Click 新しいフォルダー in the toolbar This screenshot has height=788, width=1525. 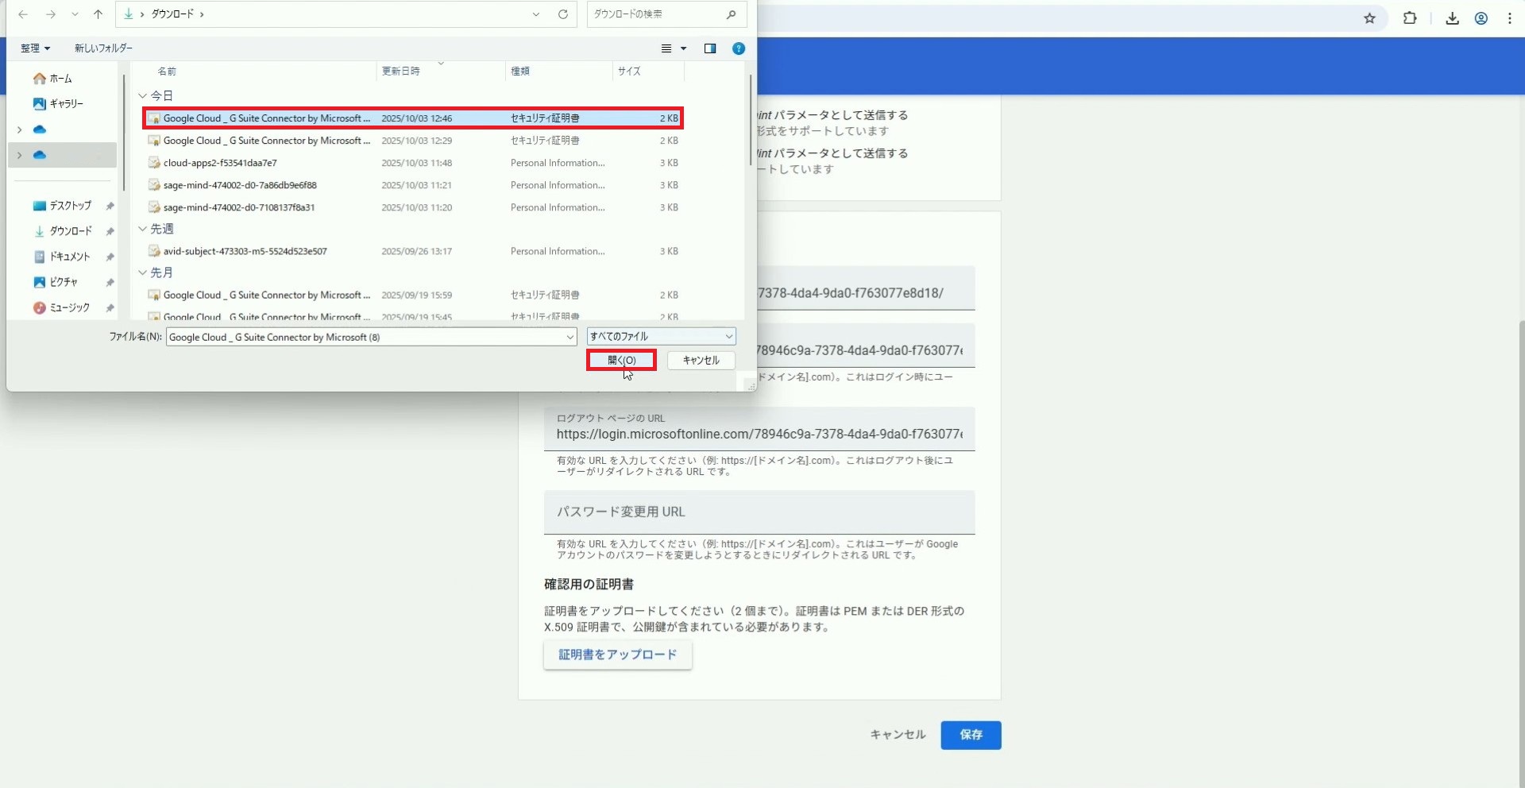click(103, 48)
